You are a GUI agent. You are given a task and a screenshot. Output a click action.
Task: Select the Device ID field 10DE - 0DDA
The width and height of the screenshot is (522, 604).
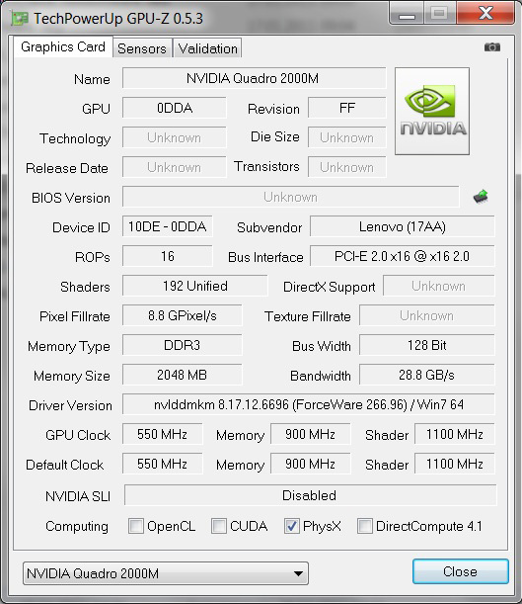[x=167, y=226]
